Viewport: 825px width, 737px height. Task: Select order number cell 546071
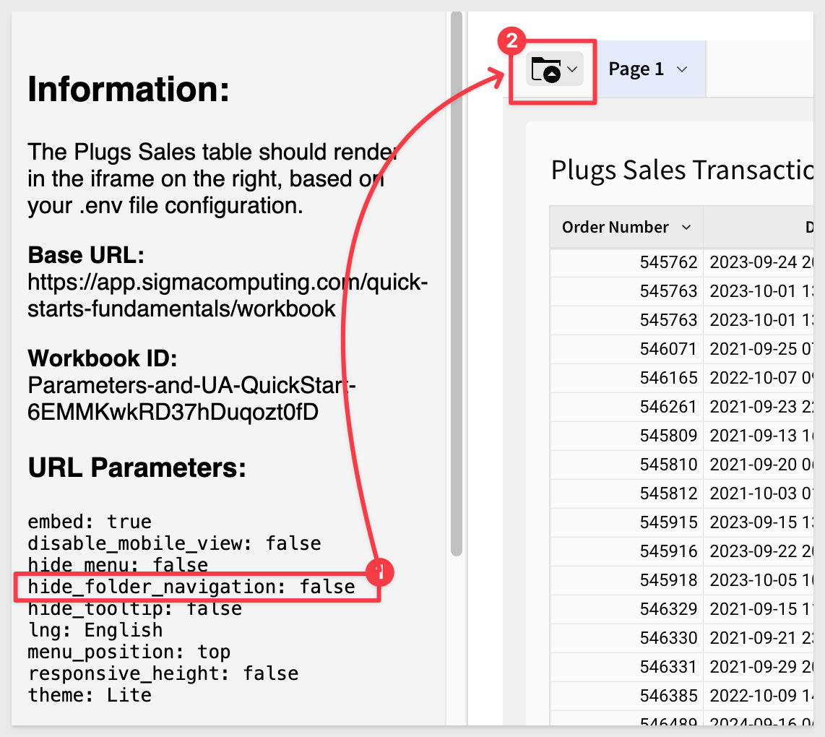[626, 349]
